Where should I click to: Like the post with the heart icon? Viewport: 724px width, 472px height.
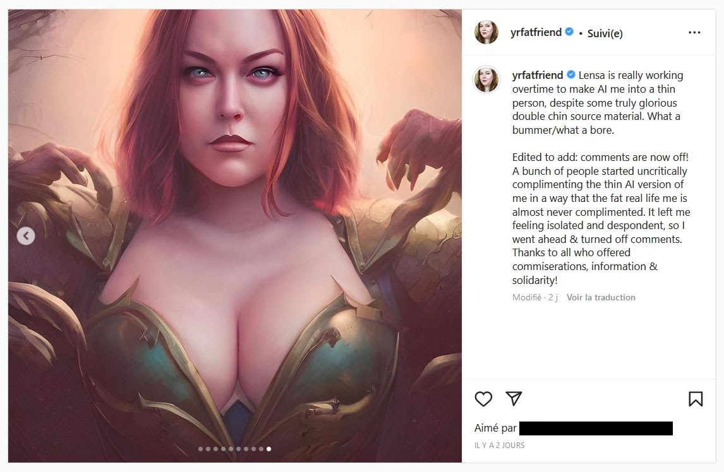point(483,399)
